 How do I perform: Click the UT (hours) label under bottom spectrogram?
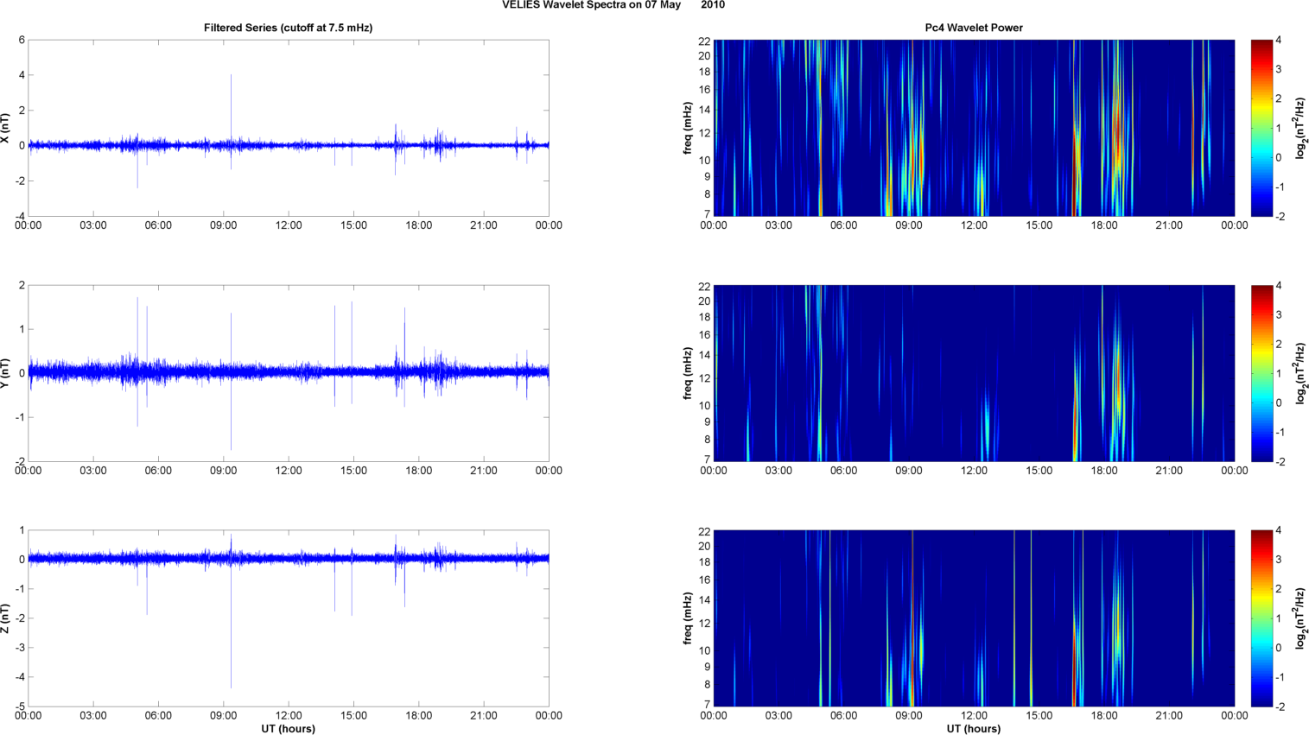click(973, 729)
